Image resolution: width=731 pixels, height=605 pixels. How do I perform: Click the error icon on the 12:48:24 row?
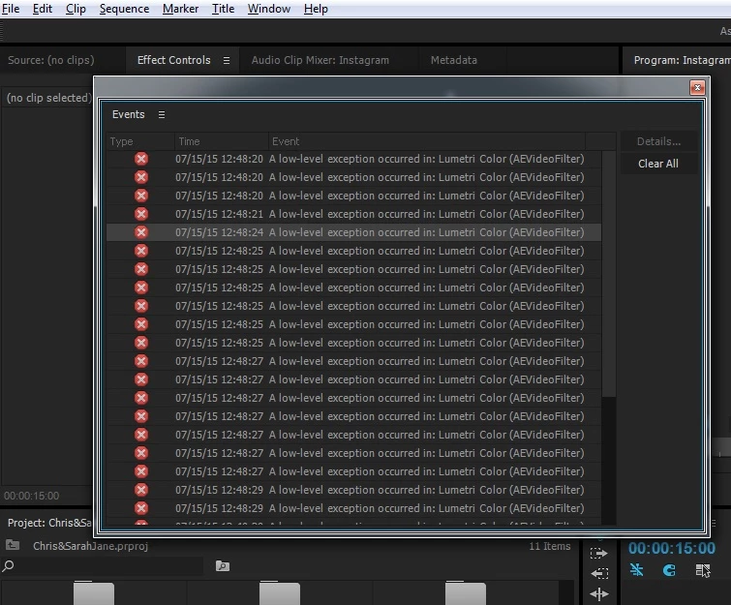[x=141, y=232]
